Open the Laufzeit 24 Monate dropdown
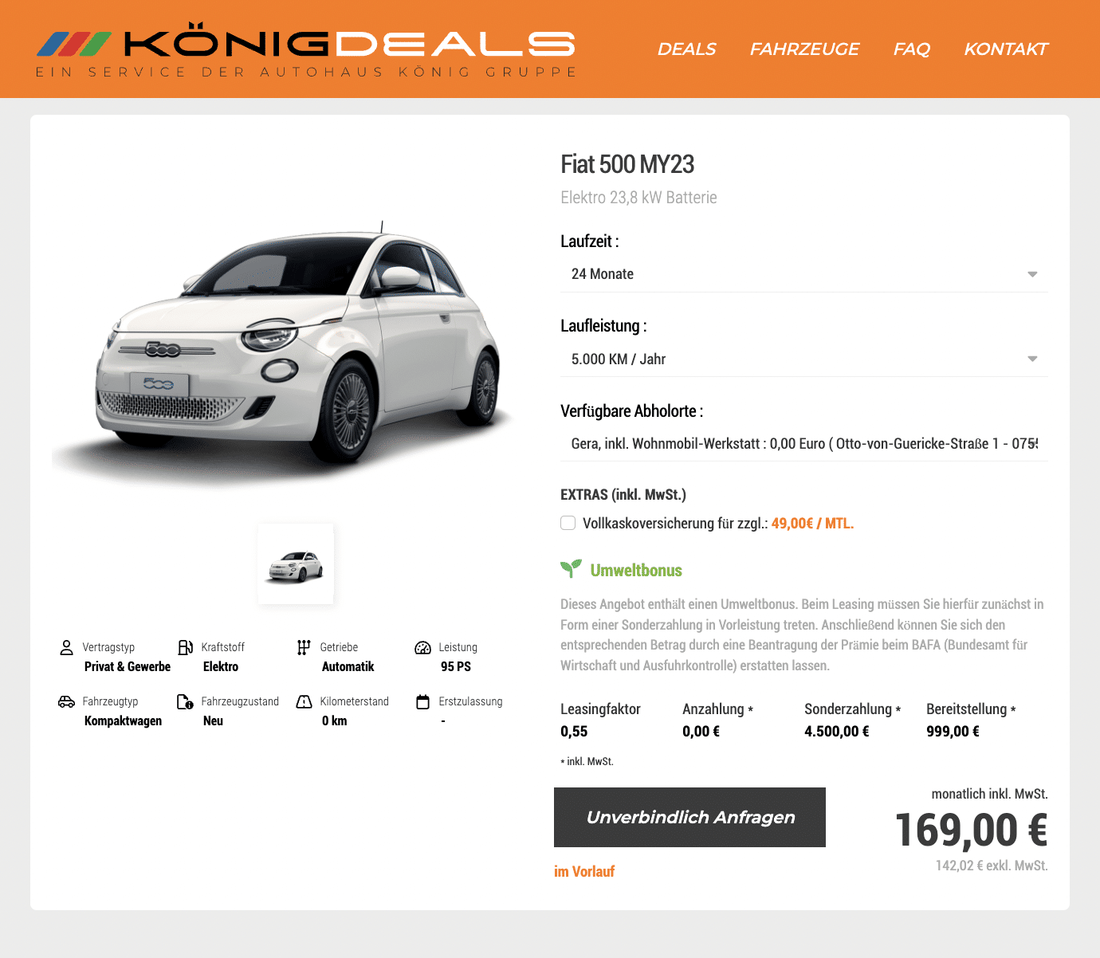The height and width of the screenshot is (958, 1100). tap(803, 274)
